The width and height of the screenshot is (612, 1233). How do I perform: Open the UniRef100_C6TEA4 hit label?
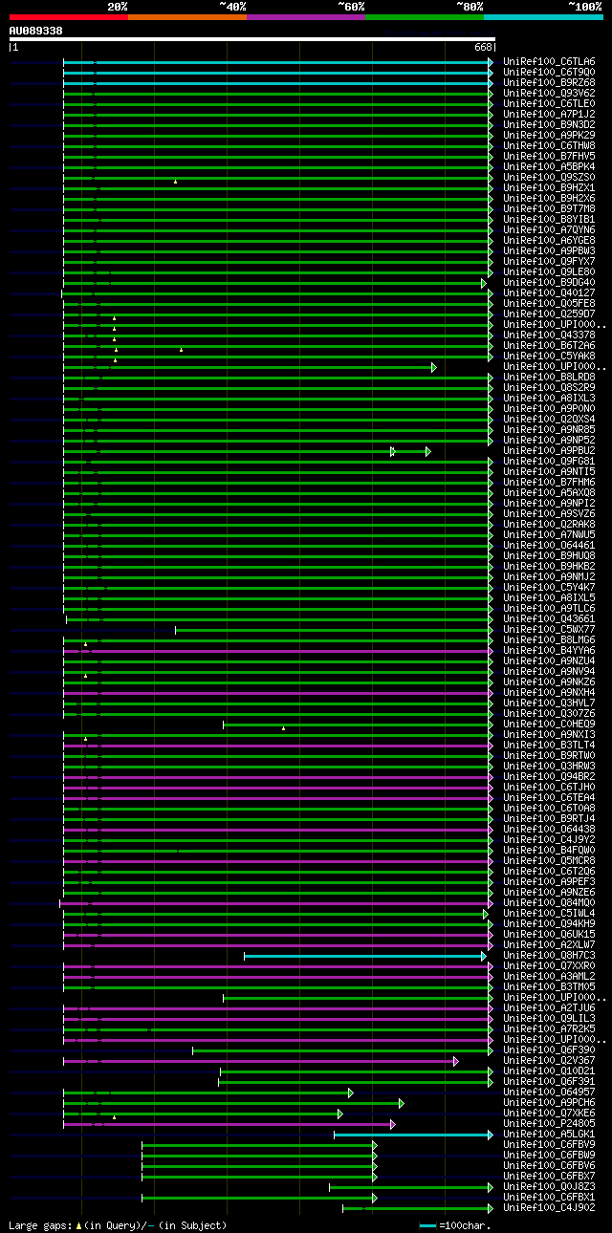549,797
